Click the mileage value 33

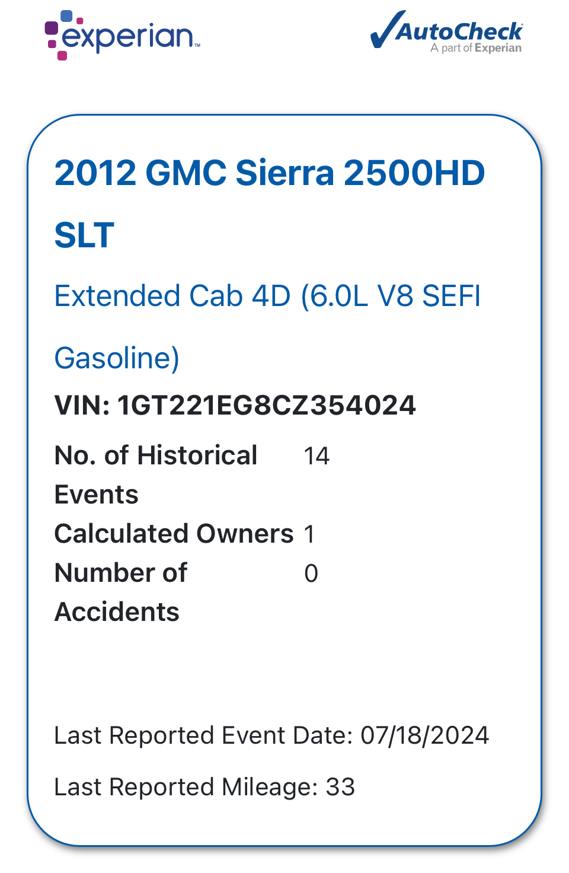(x=341, y=787)
